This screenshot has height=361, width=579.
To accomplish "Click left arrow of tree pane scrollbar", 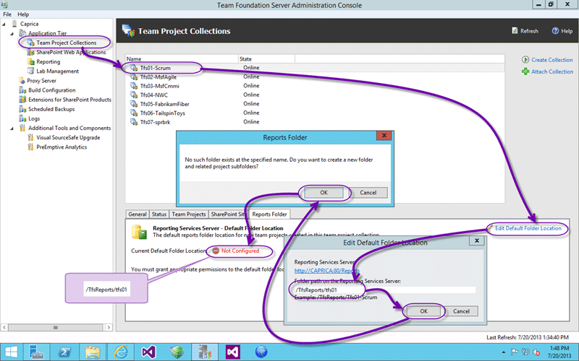I will pyautogui.click(x=4, y=328).
